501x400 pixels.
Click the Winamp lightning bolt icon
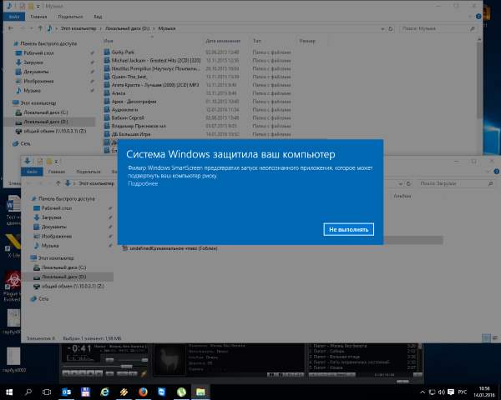tap(144, 373)
